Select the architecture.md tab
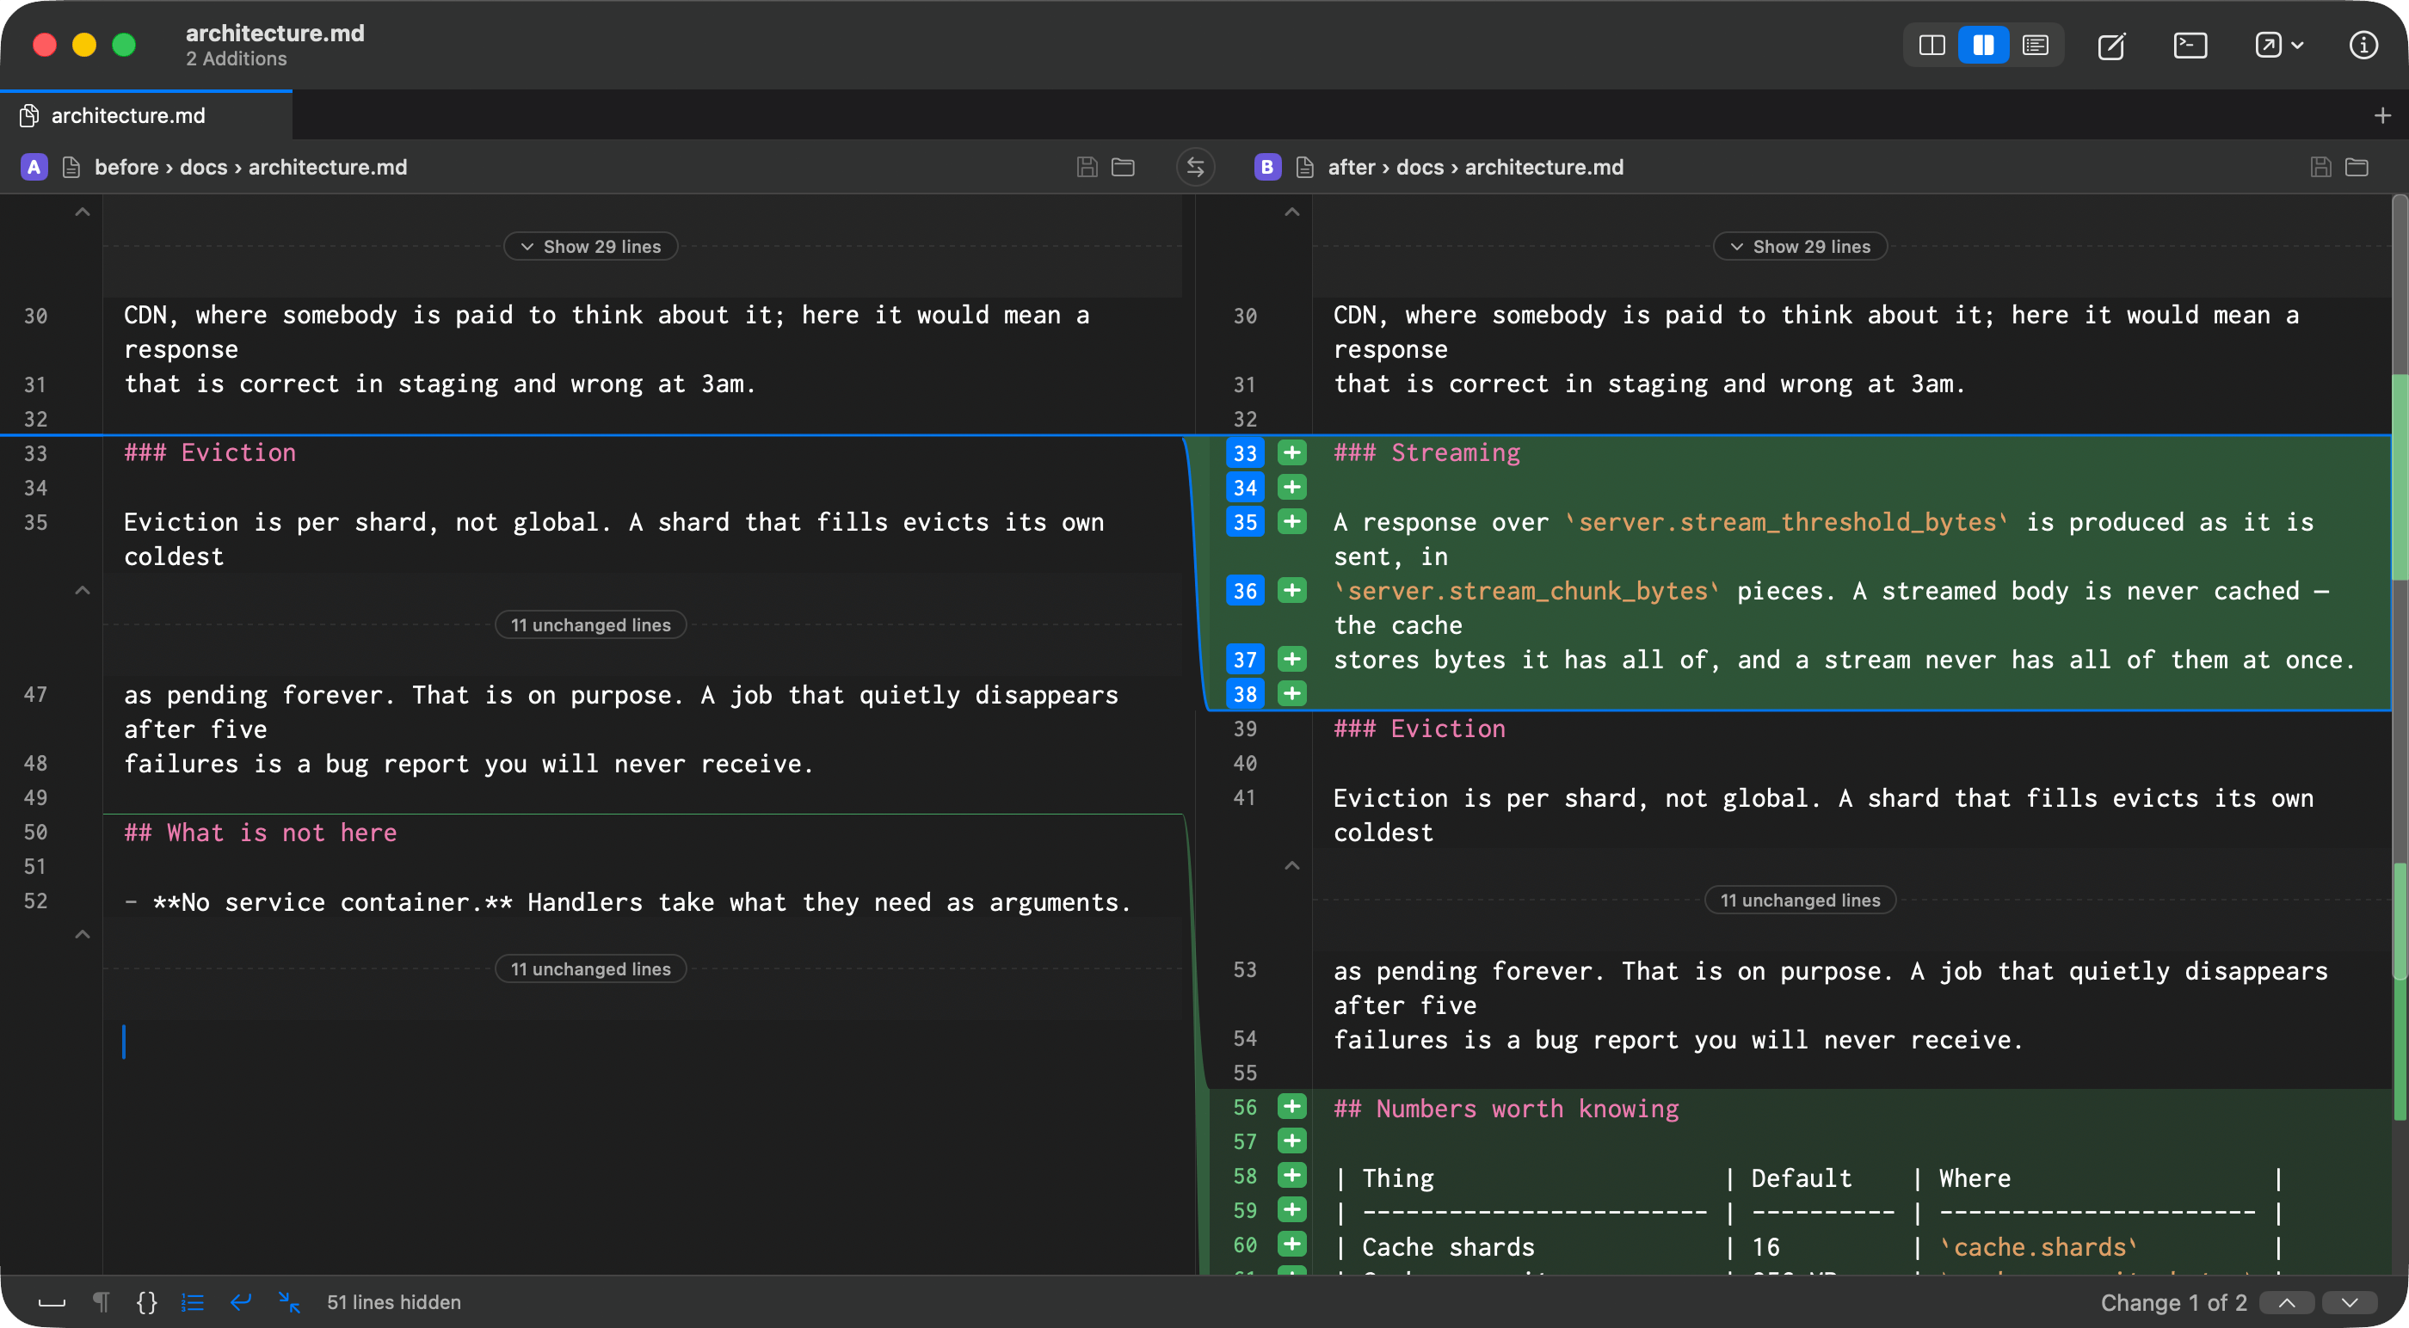Viewport: 2409px width, 1328px height. (146, 116)
